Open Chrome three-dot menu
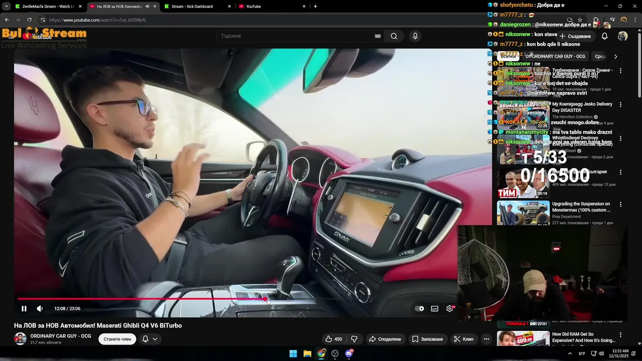The width and height of the screenshot is (642, 361). point(635,20)
